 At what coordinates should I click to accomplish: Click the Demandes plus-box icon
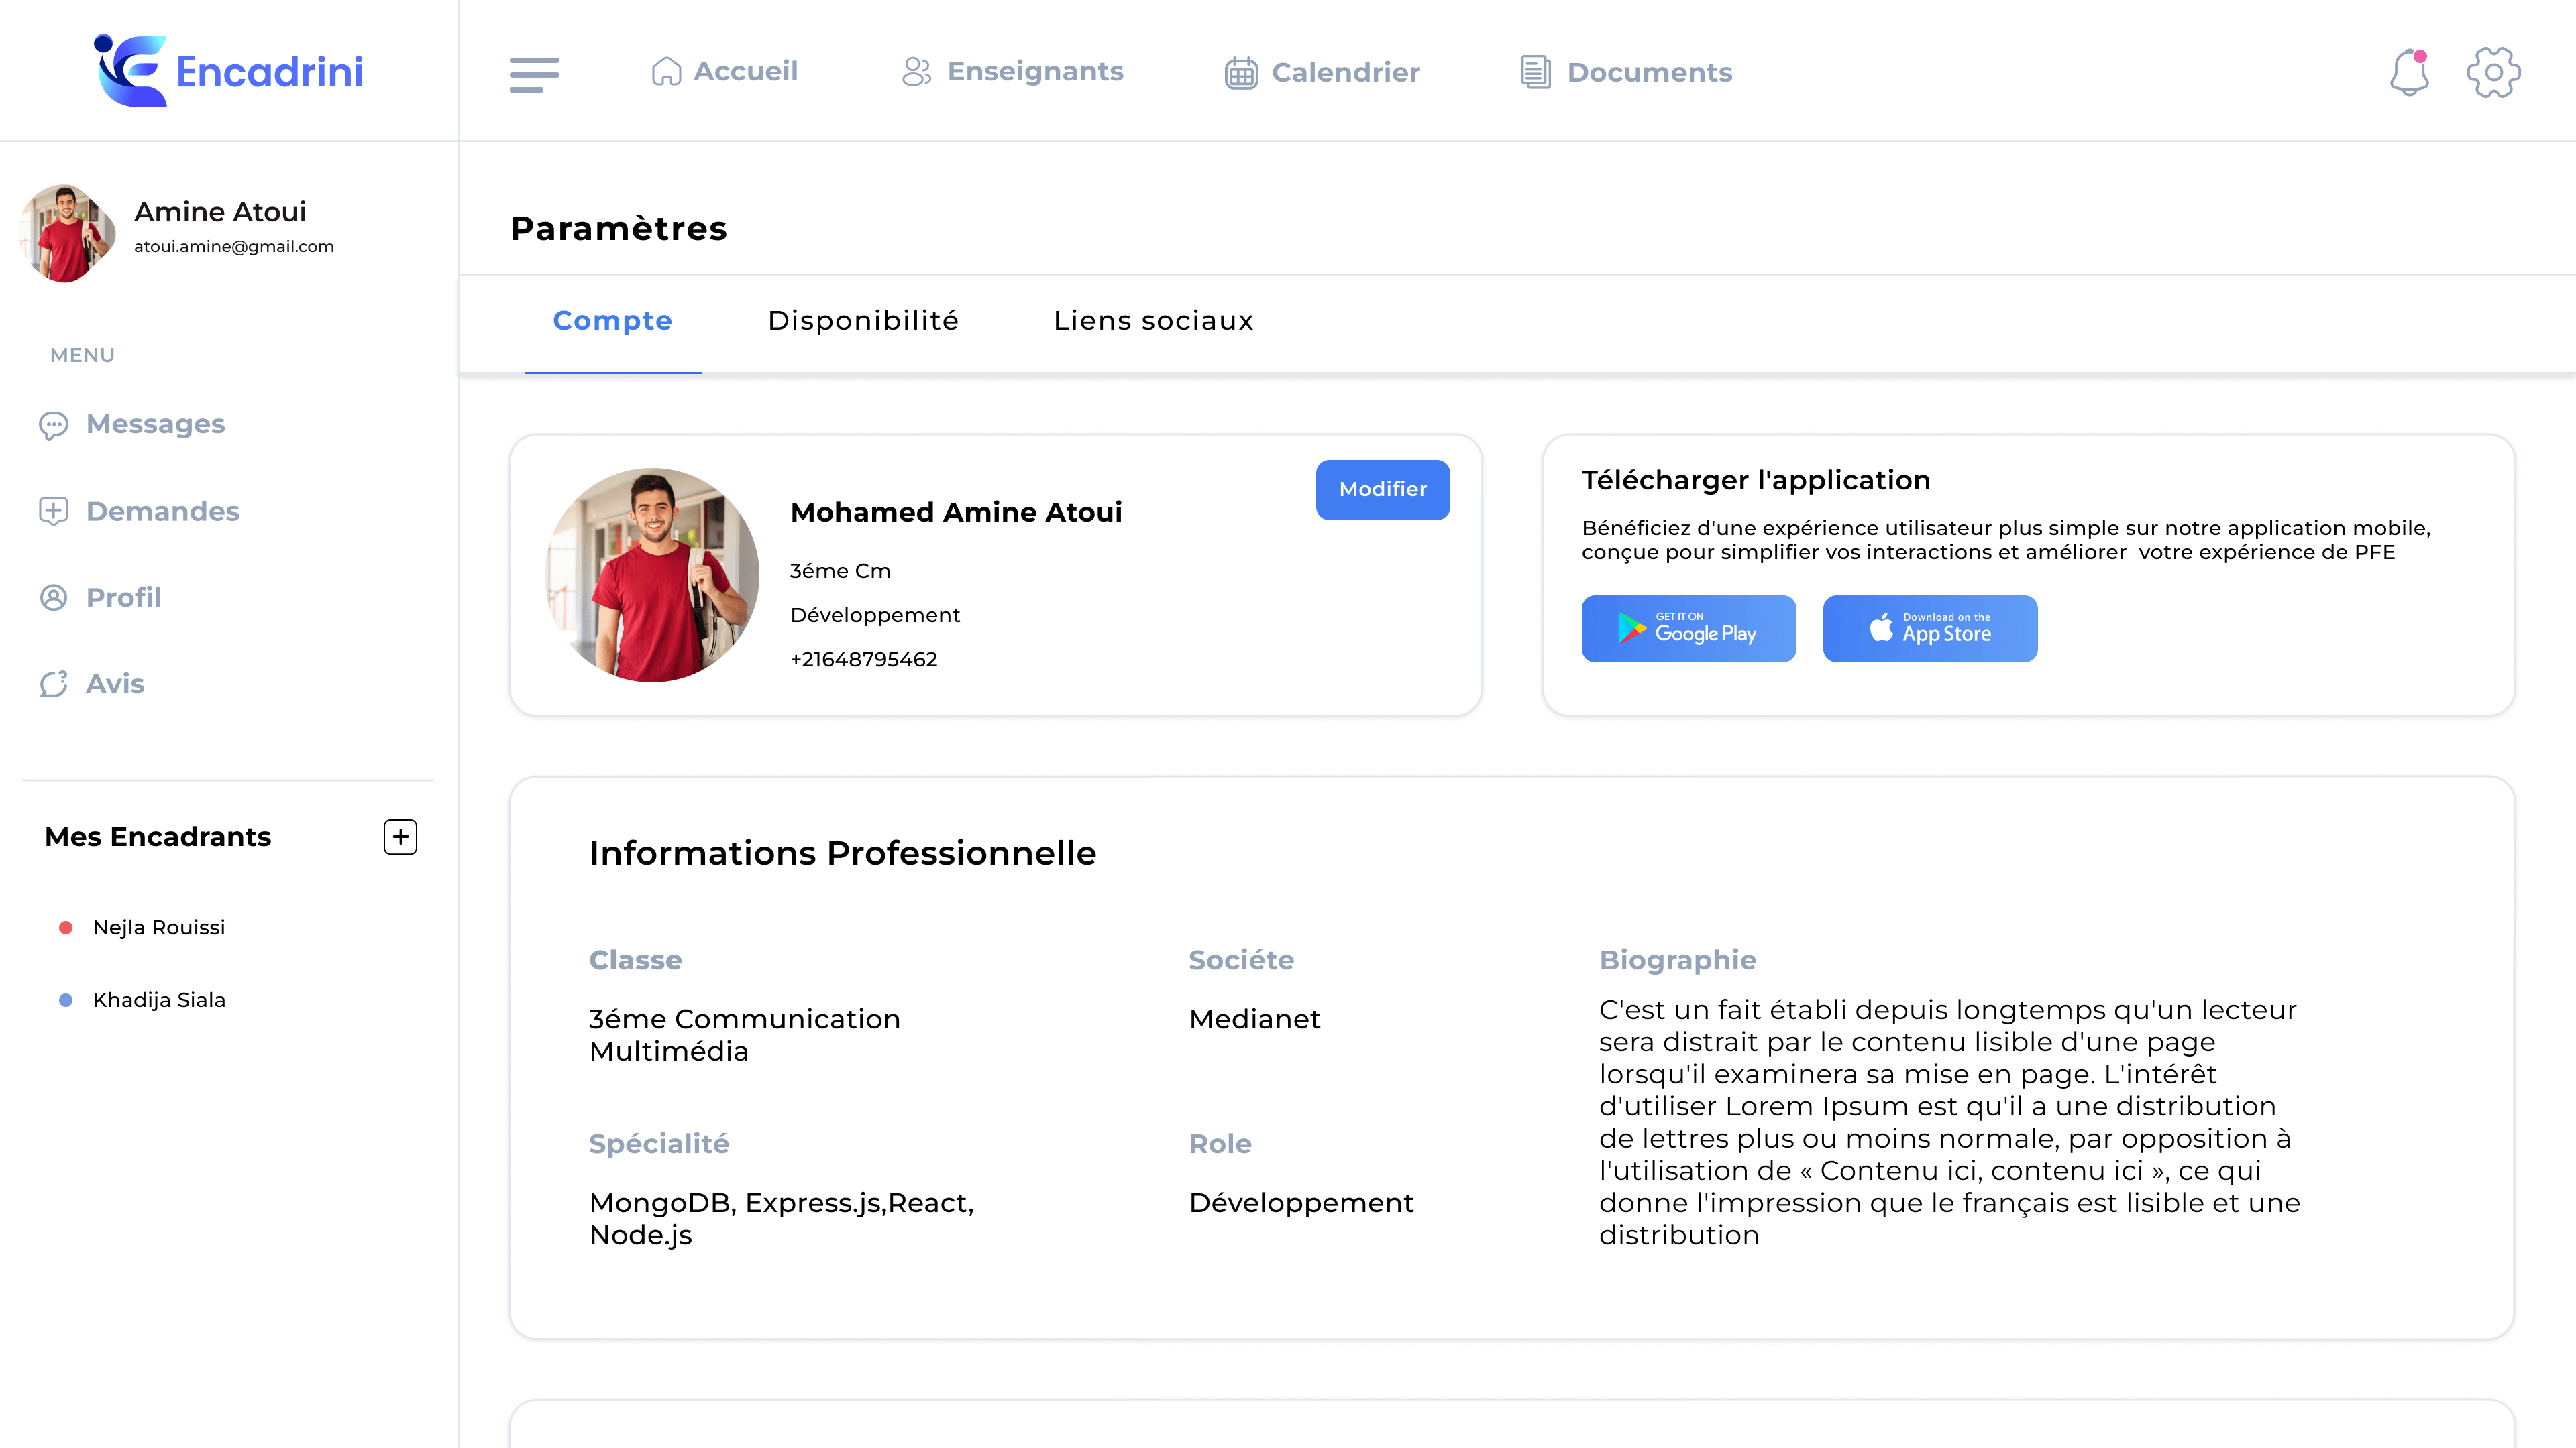(x=53, y=511)
